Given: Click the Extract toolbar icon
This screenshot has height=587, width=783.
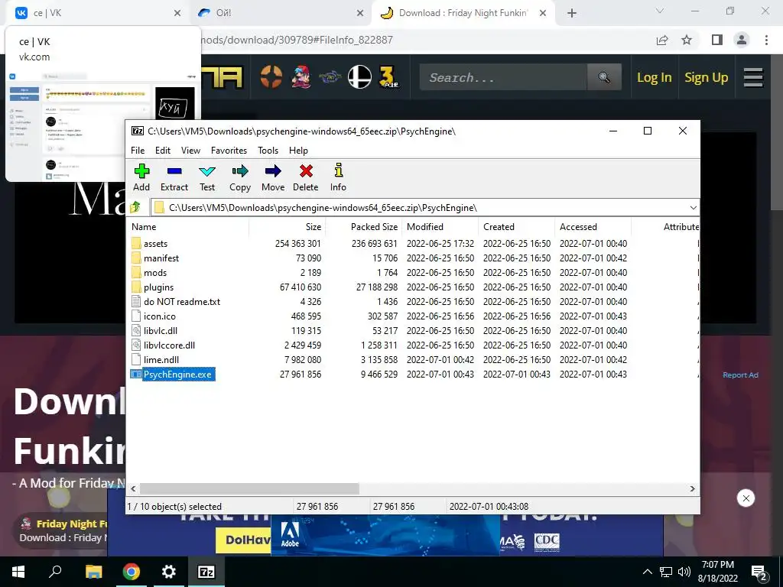Looking at the screenshot, I should 174,177.
